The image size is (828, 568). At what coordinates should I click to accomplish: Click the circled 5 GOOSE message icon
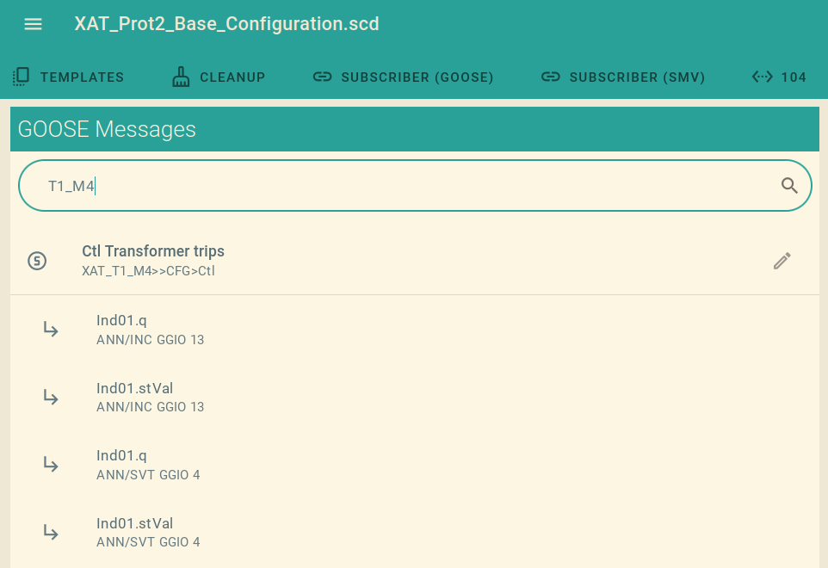[37, 260]
